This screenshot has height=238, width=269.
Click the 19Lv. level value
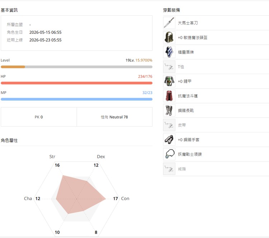[x=130, y=60]
